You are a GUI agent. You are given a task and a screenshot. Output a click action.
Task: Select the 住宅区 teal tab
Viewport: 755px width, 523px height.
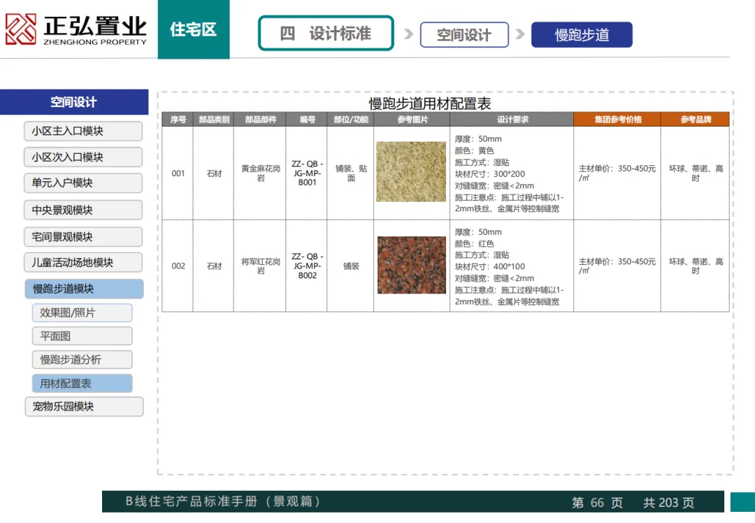tap(194, 29)
